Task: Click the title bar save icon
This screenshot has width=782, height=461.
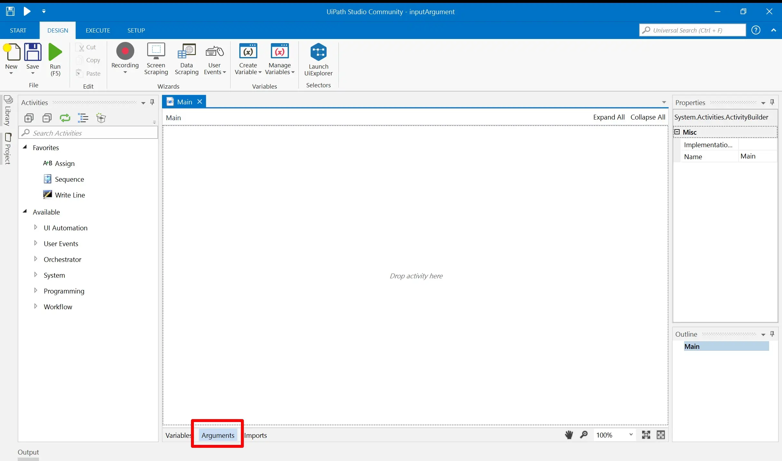Action: tap(10, 12)
